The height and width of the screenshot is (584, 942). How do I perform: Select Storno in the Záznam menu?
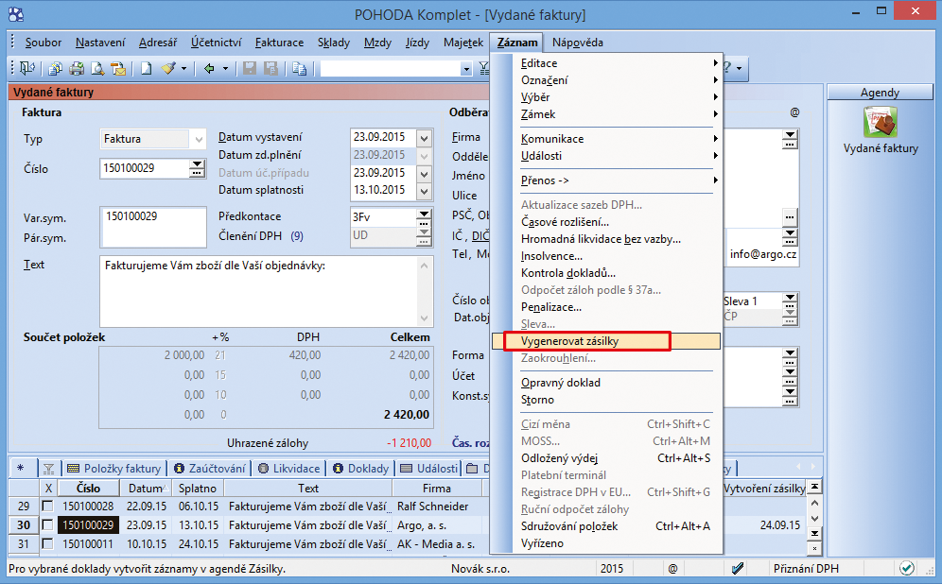click(x=617, y=400)
